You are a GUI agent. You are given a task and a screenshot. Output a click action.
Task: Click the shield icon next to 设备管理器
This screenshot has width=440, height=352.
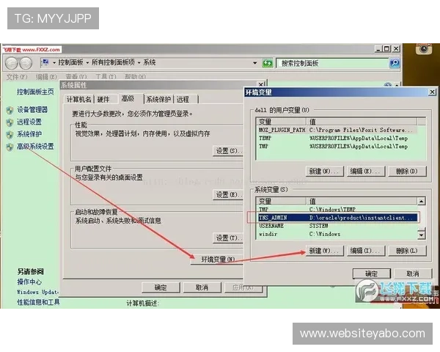pyautogui.click(x=10, y=110)
